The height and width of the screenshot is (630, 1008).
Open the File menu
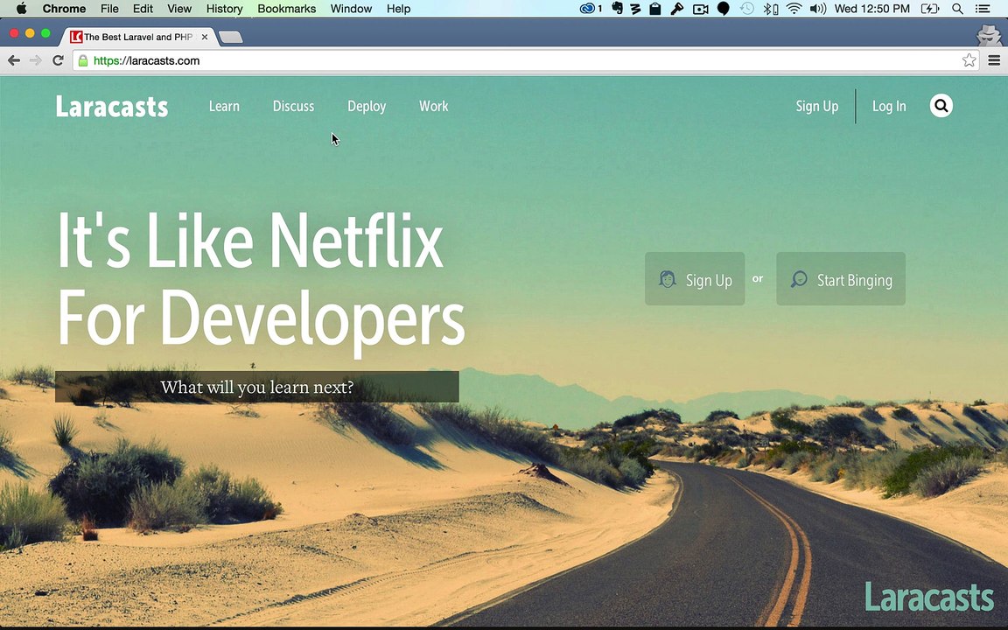click(x=109, y=9)
